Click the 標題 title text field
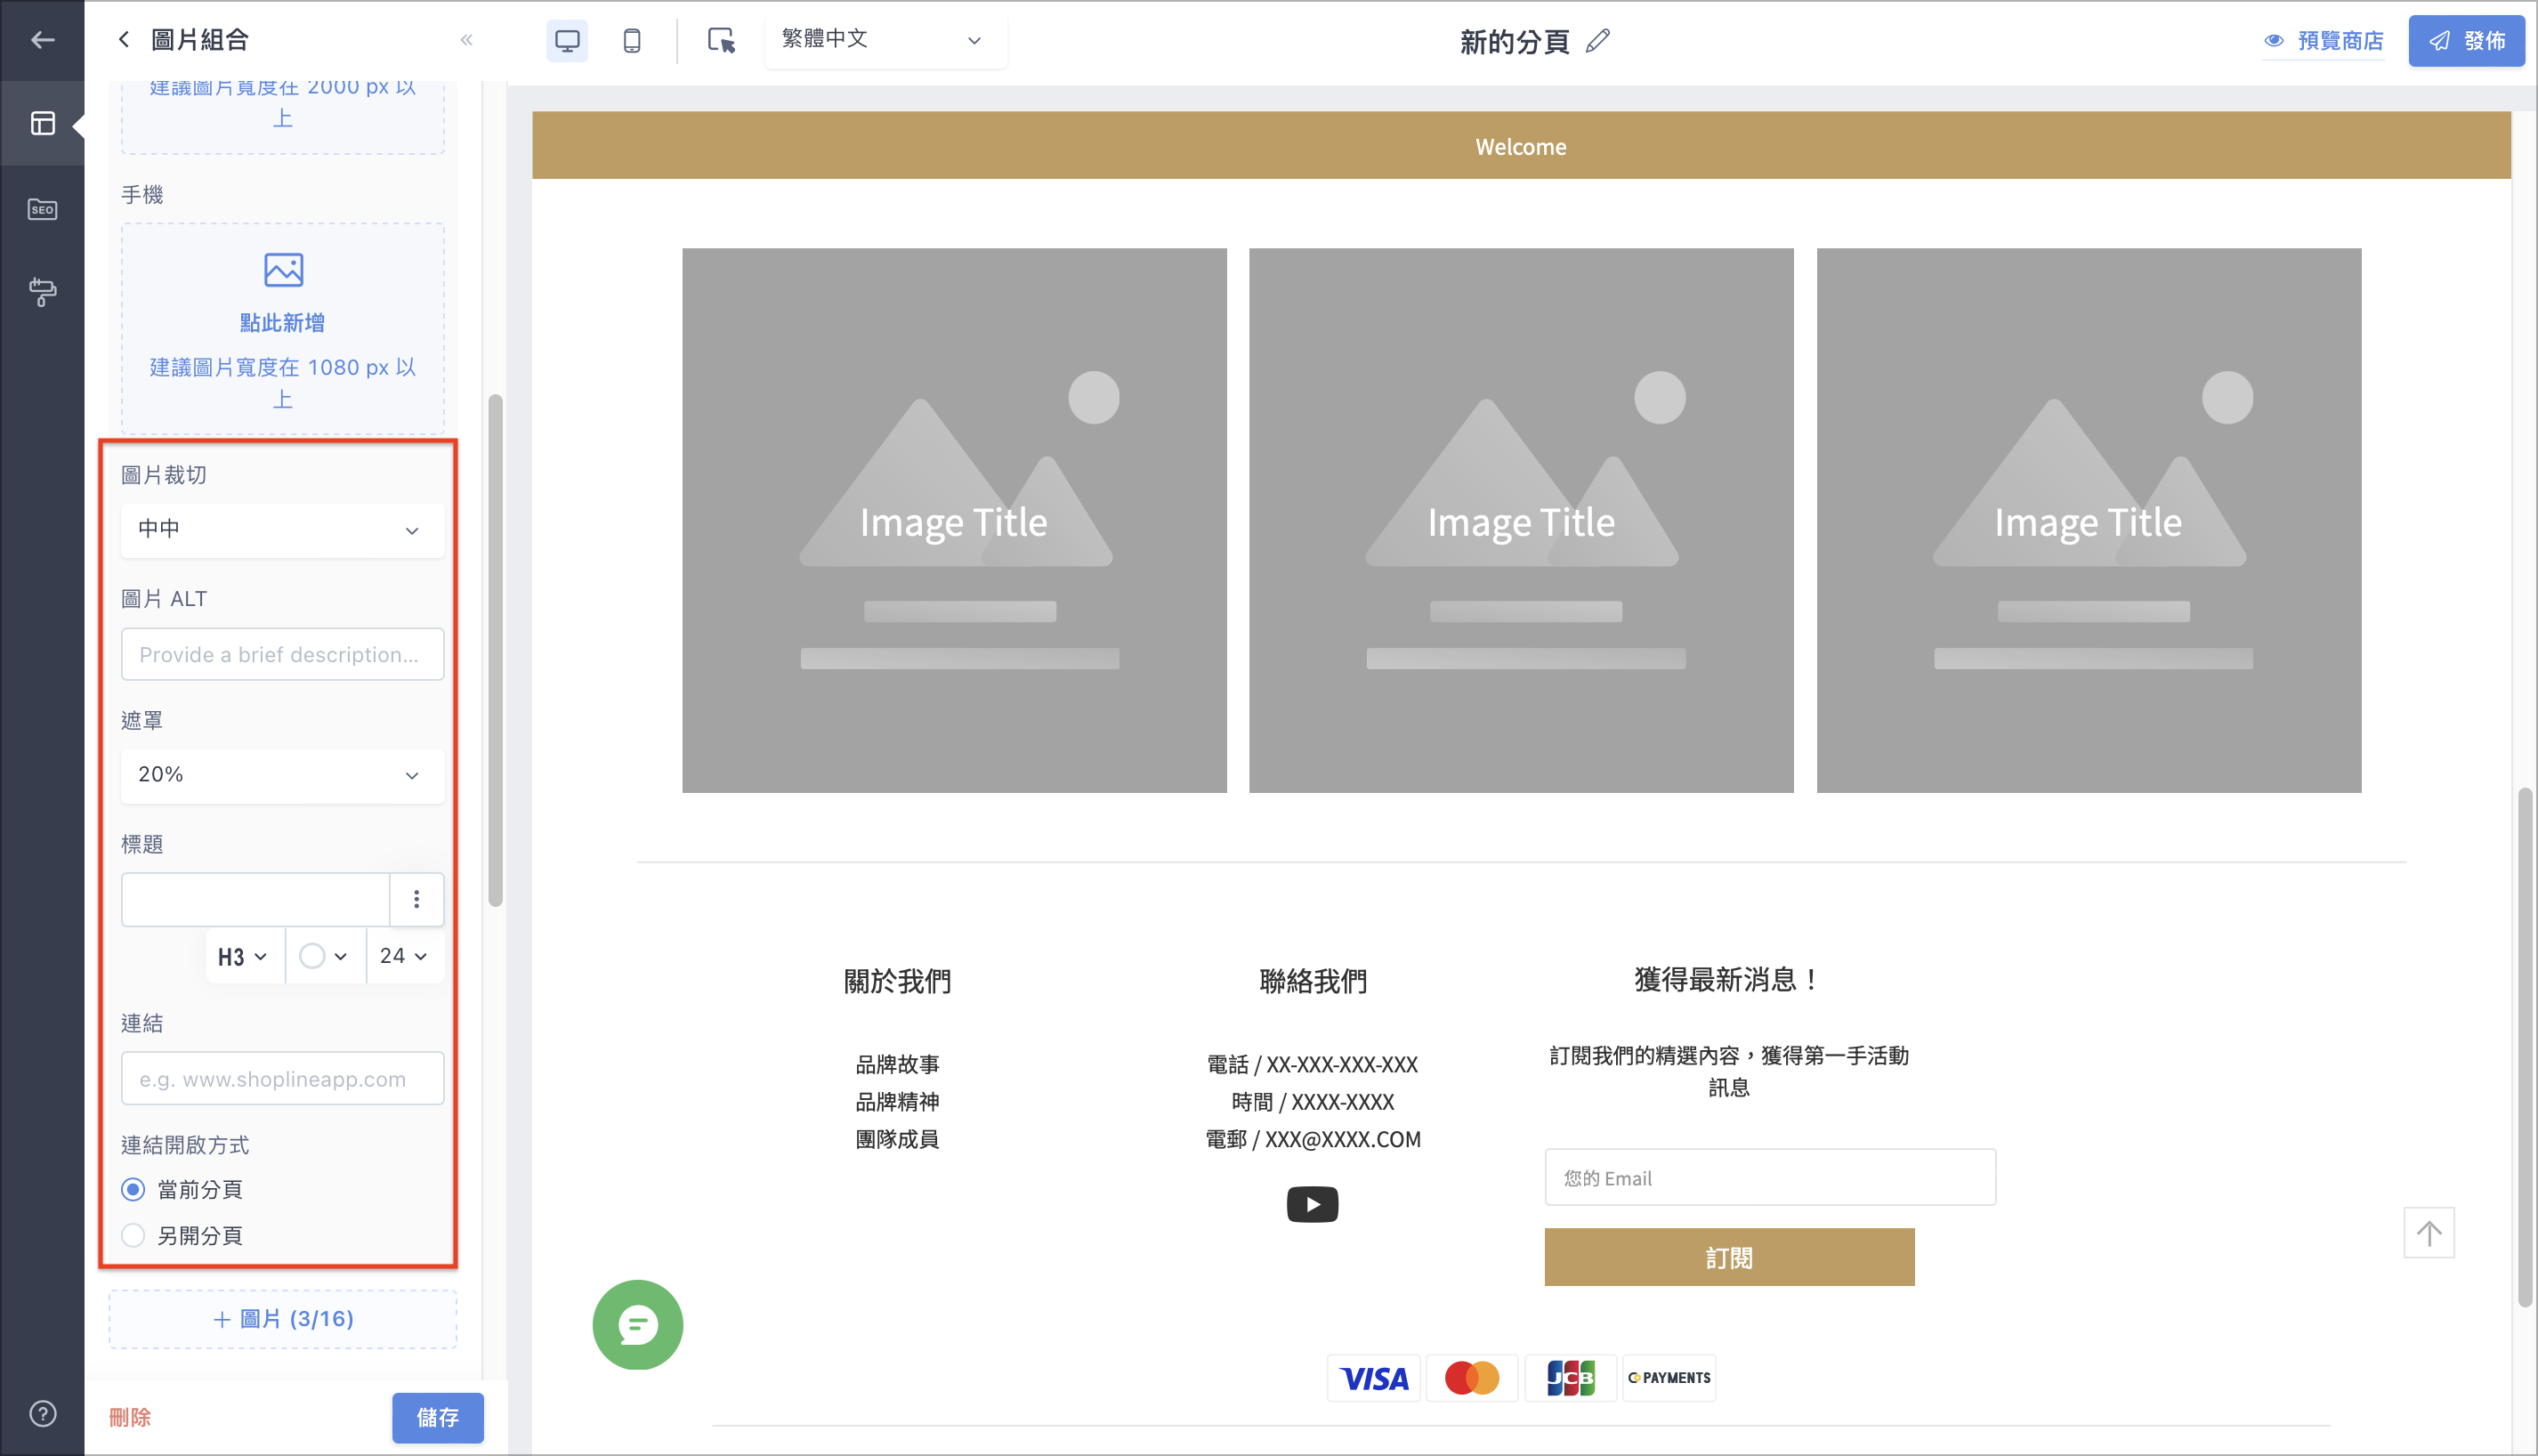Image resolution: width=2538 pixels, height=1456 pixels. pyautogui.click(x=256, y=899)
